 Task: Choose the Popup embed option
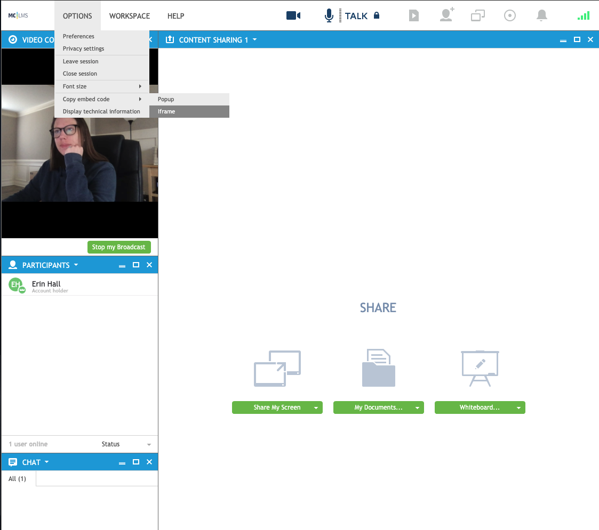189,99
